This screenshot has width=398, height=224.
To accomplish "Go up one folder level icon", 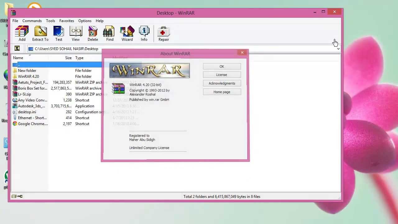I will pyautogui.click(x=17, y=49).
